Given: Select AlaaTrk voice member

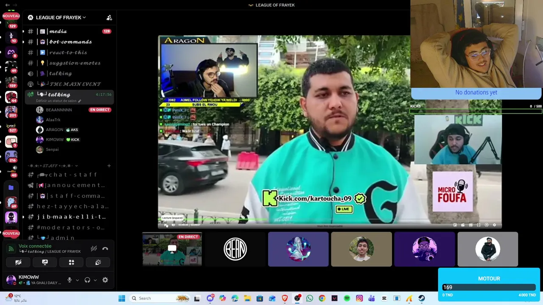Looking at the screenshot, I should tap(53, 120).
